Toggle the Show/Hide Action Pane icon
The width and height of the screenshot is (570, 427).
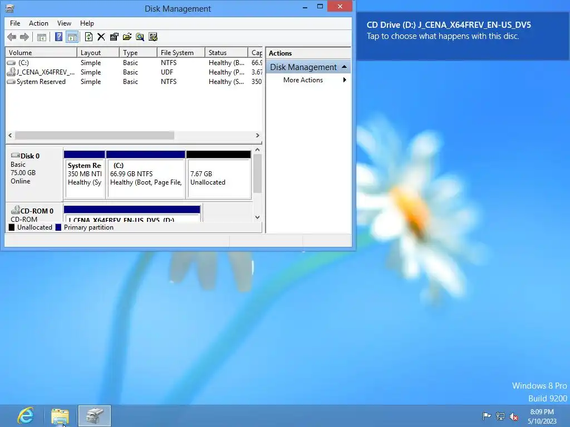pyautogui.click(x=72, y=37)
